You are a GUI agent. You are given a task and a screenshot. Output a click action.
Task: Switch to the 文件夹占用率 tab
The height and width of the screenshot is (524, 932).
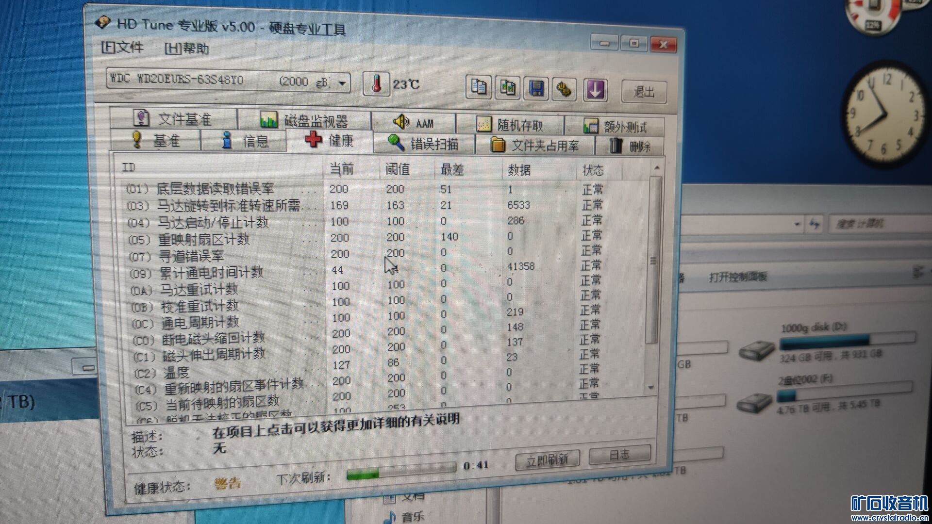[535, 145]
